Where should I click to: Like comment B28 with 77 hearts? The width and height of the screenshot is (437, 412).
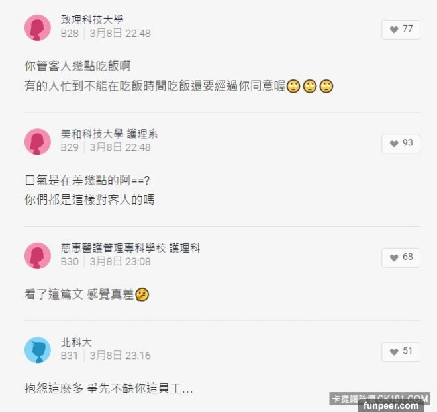[x=401, y=30]
